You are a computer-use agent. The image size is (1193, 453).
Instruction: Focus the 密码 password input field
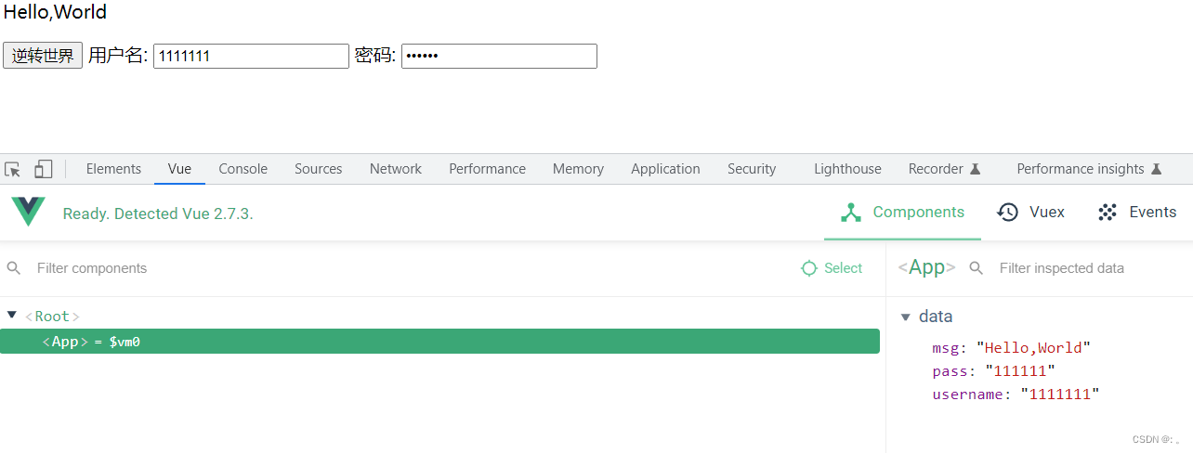pos(499,56)
